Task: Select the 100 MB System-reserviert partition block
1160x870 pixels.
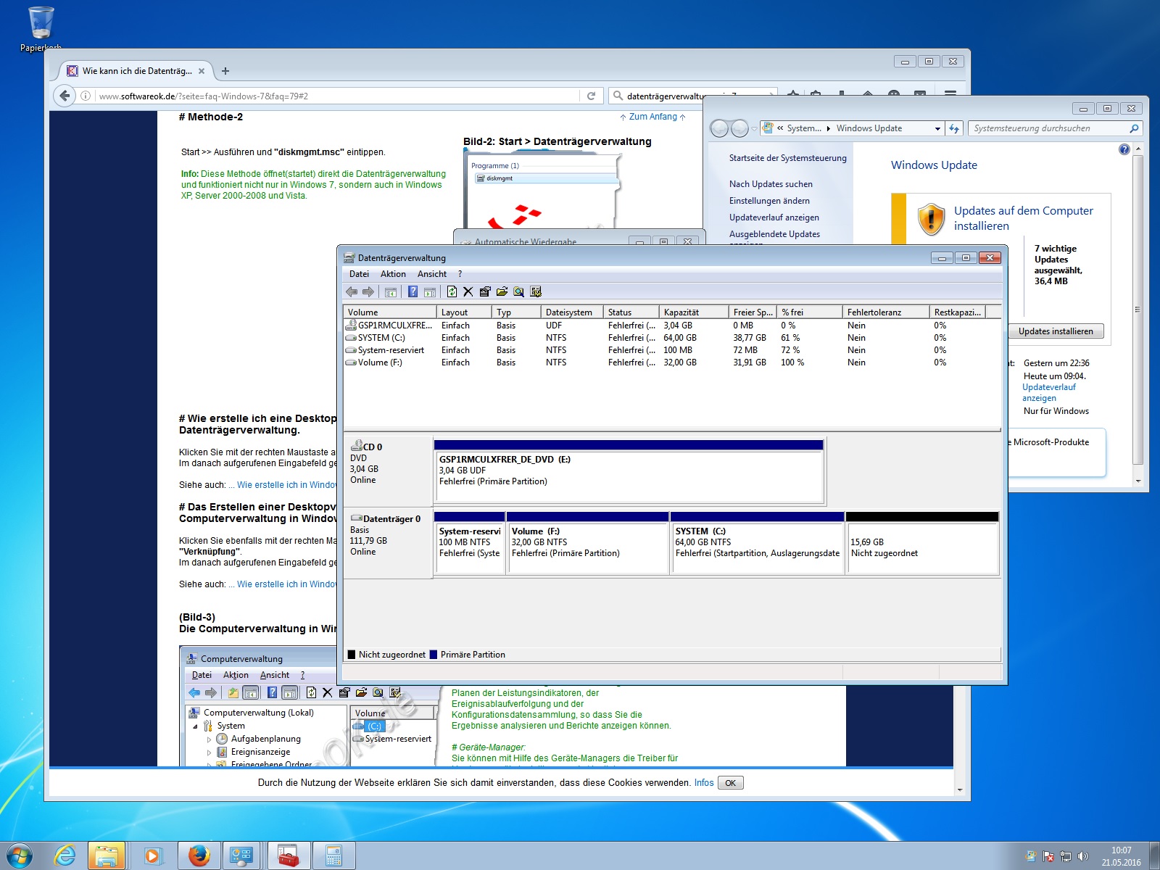Action: point(470,543)
